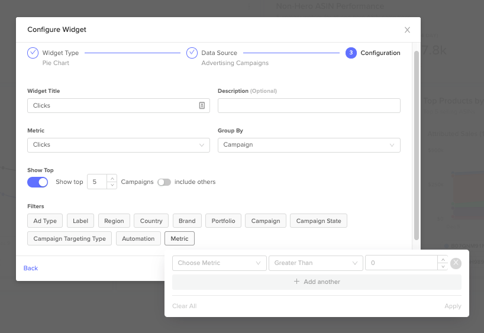
Task: Remove the metric filter row
Action: click(x=456, y=263)
